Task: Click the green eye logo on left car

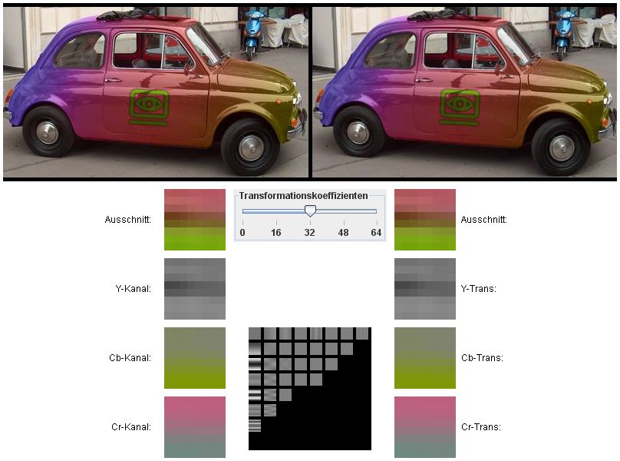Action: point(149,107)
